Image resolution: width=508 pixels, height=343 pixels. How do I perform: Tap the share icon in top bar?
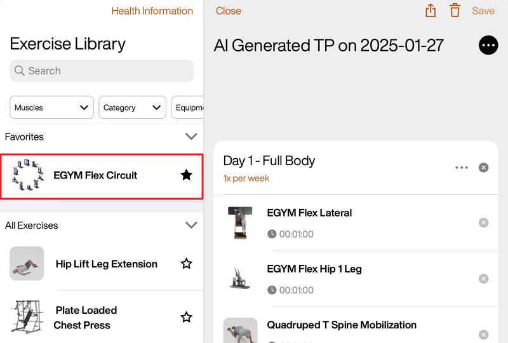[431, 11]
